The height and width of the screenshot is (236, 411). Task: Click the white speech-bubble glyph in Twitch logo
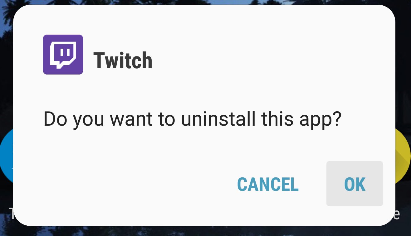tap(63, 55)
